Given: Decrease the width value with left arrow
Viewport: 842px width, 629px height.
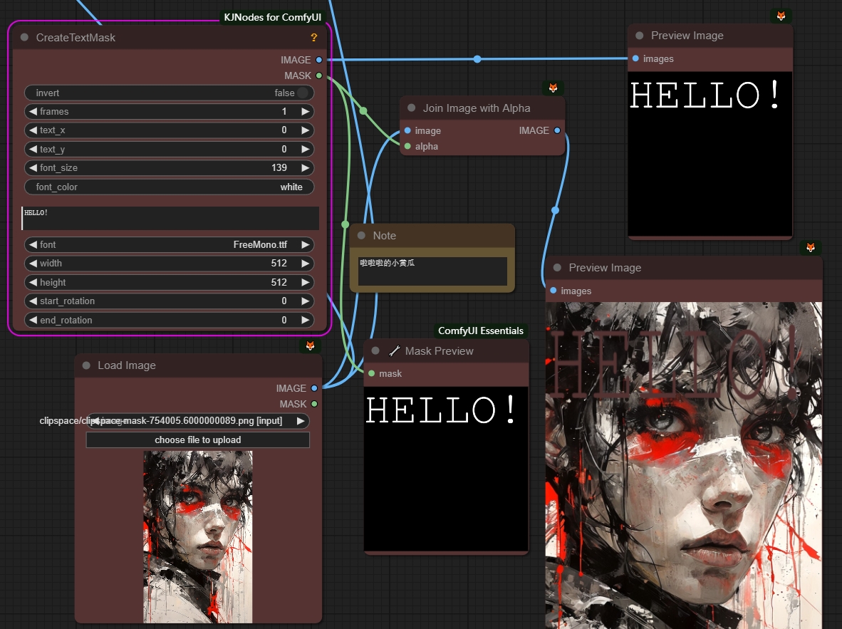Looking at the screenshot, I should pyautogui.click(x=32, y=264).
